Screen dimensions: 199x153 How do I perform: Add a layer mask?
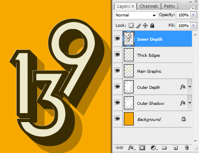coord(142,148)
